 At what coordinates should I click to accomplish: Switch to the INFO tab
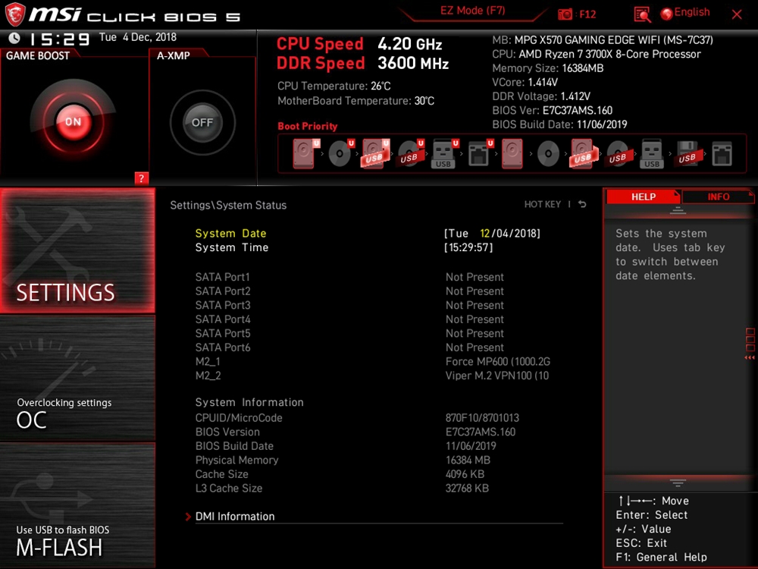pyautogui.click(x=719, y=197)
